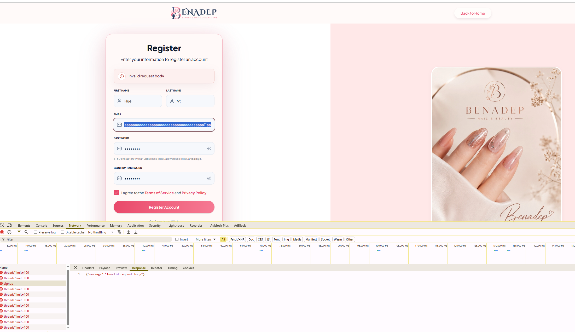Open network search with the magnifier icon

[26, 232]
